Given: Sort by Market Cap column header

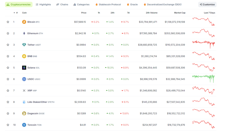Looking at the screenshot, I should click(180, 13).
